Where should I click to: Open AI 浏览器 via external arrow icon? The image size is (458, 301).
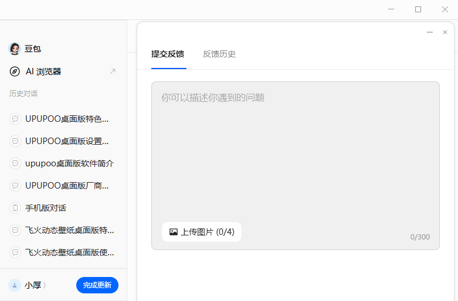(x=113, y=71)
